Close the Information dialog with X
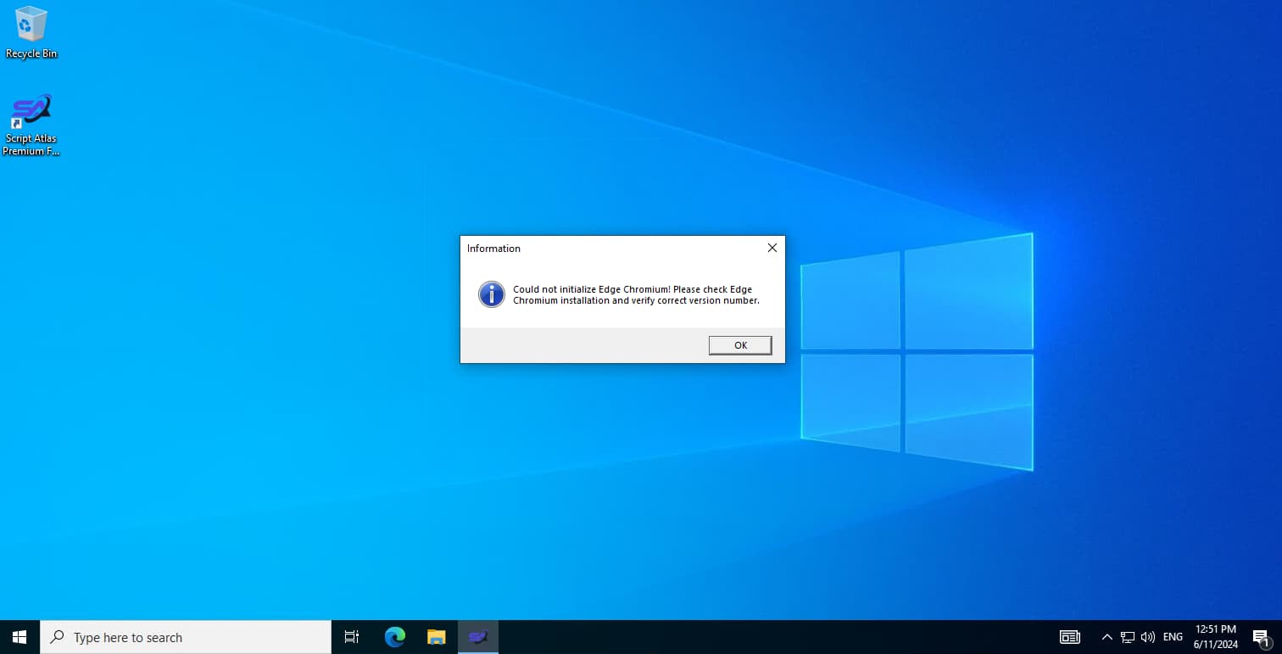This screenshot has width=1282, height=654. pyautogui.click(x=772, y=249)
